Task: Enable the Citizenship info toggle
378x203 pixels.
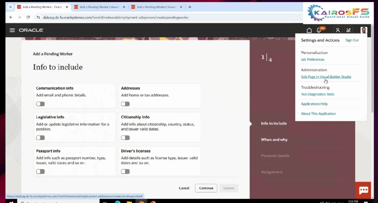Action: click(x=126, y=138)
